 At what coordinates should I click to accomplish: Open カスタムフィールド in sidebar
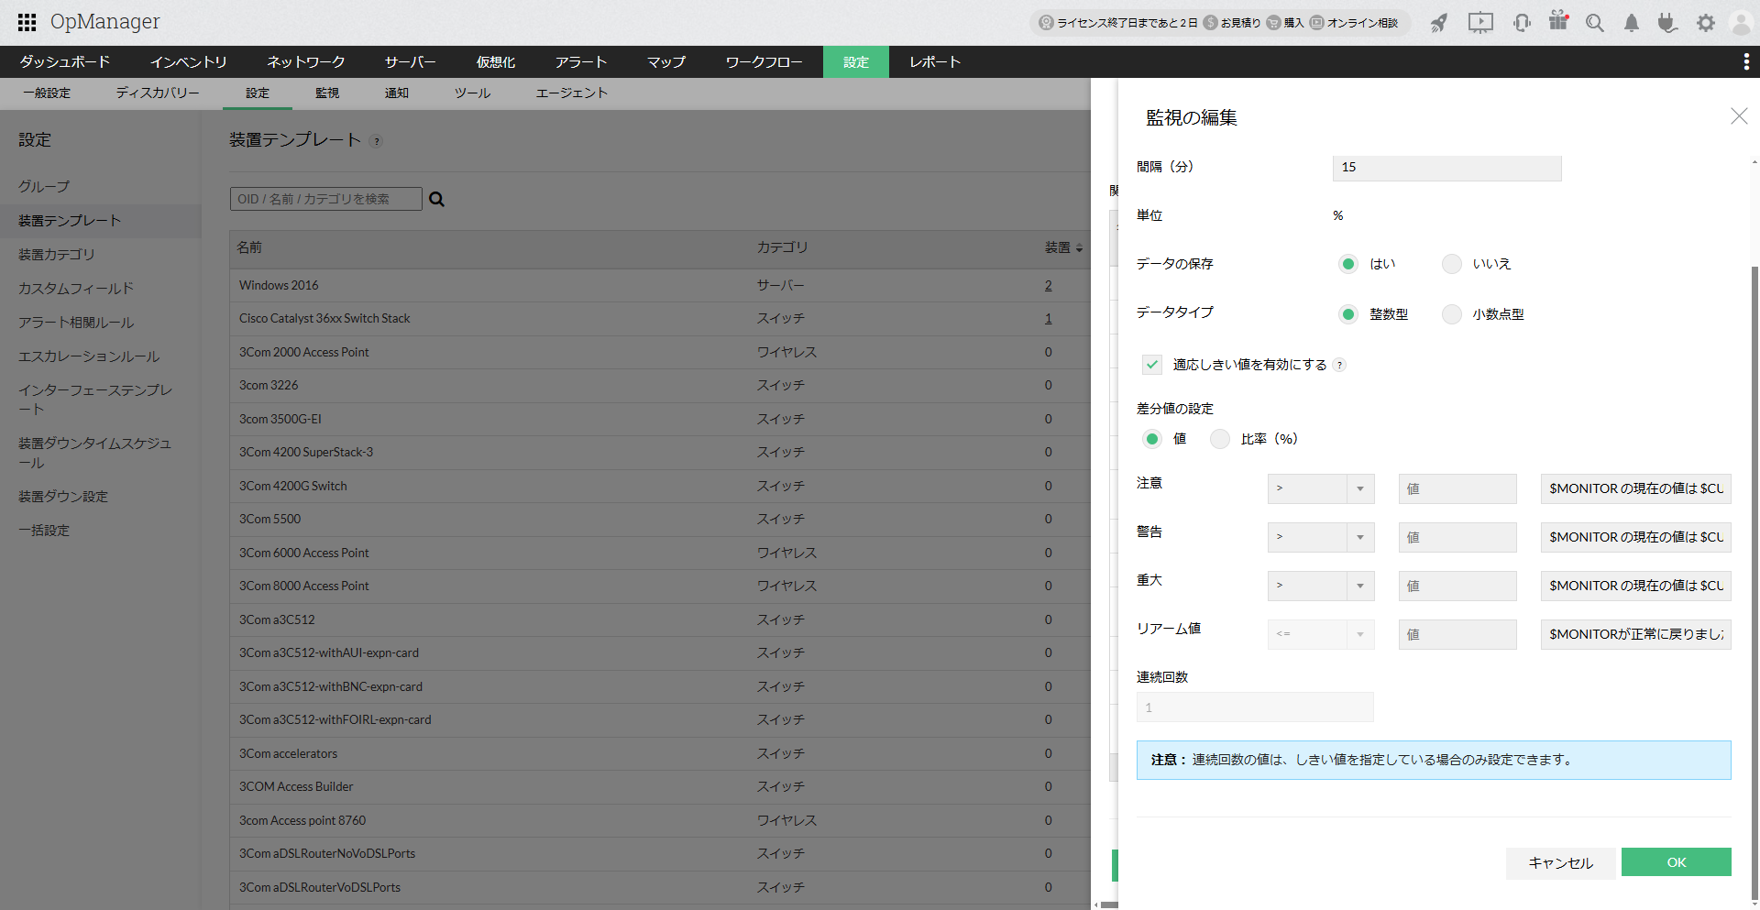pos(76,289)
